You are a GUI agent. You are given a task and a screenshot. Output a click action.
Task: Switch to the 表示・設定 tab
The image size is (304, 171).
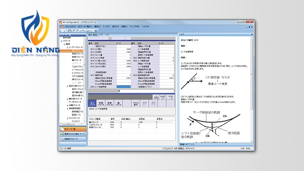click(93, 35)
